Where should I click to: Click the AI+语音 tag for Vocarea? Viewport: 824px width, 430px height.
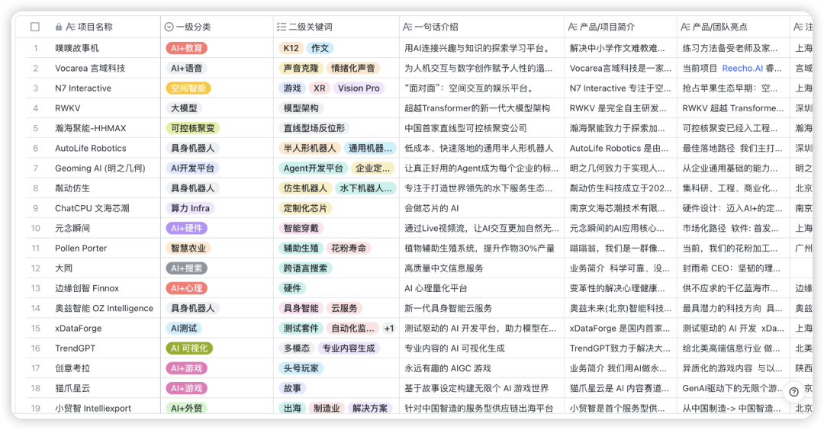187,69
